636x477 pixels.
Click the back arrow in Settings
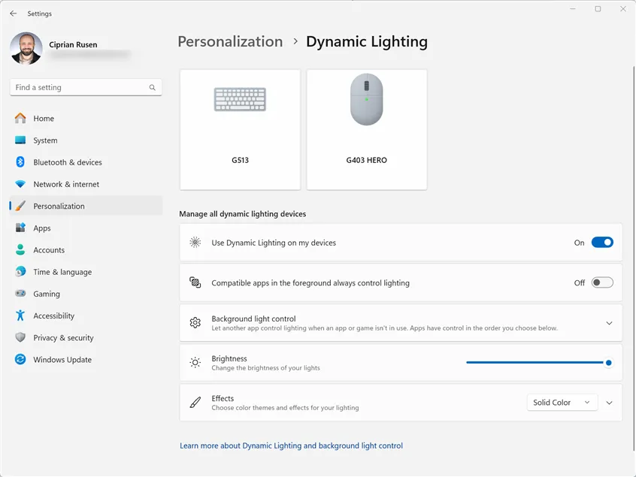pos(13,14)
